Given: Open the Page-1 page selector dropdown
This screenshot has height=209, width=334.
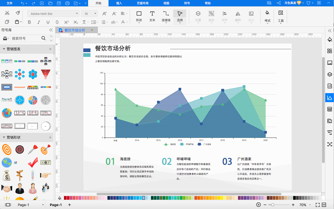Looking at the screenshot, I should coord(31,205).
